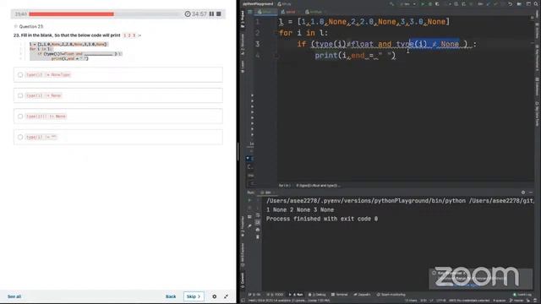541x304 pixels.
Task: Open the run configuration dropdown in PyCharm
Action: 407,3
